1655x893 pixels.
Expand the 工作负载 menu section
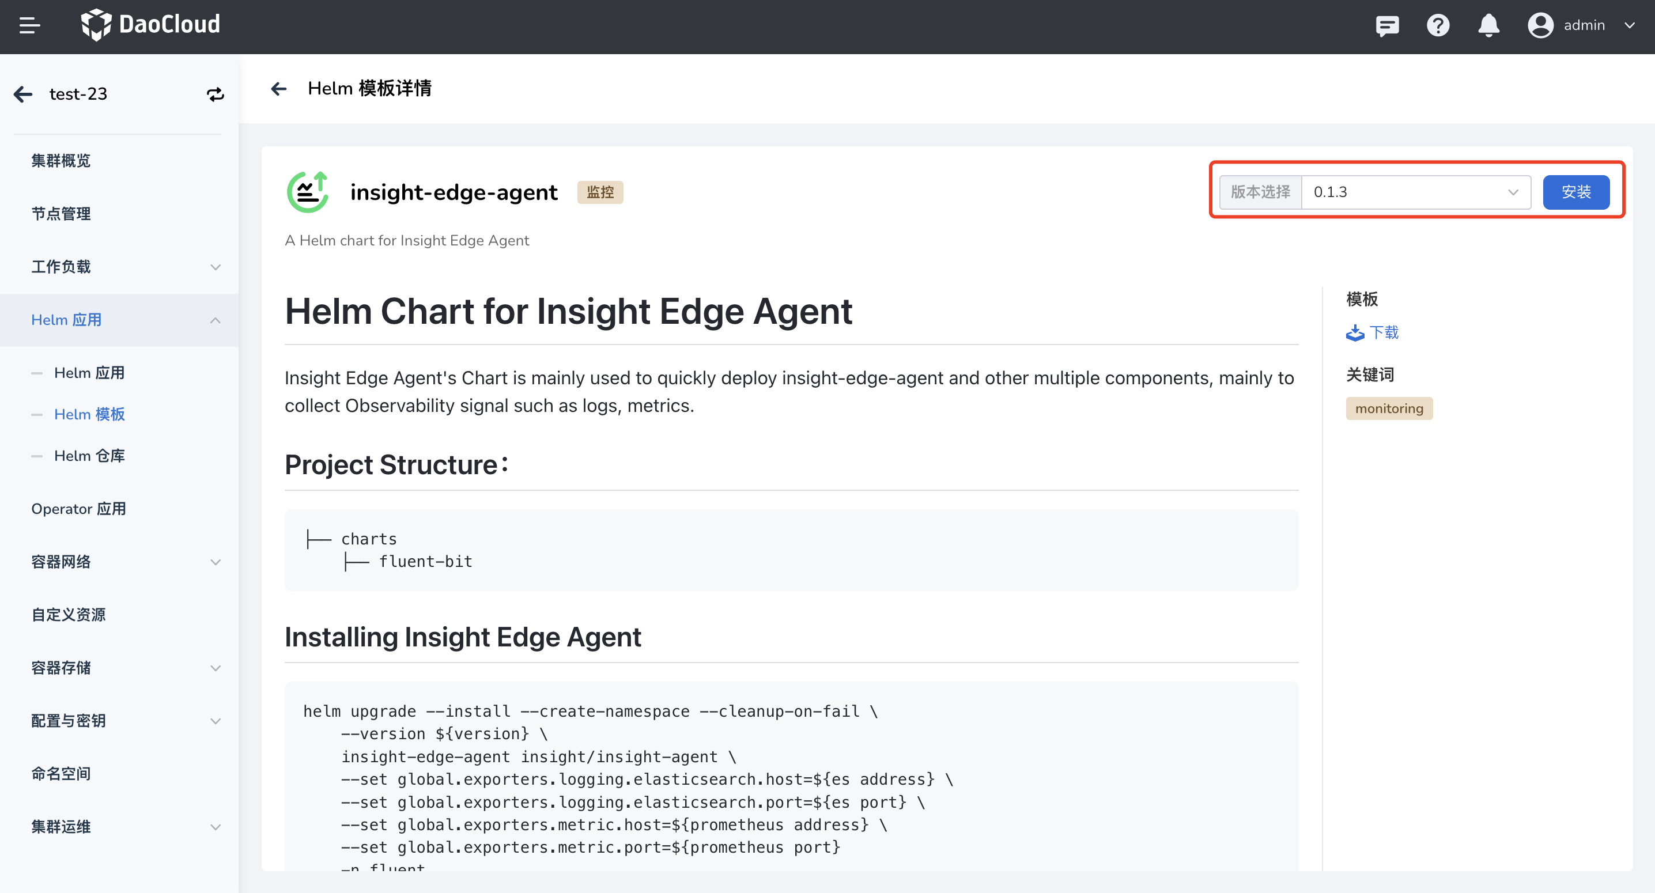[215, 267]
